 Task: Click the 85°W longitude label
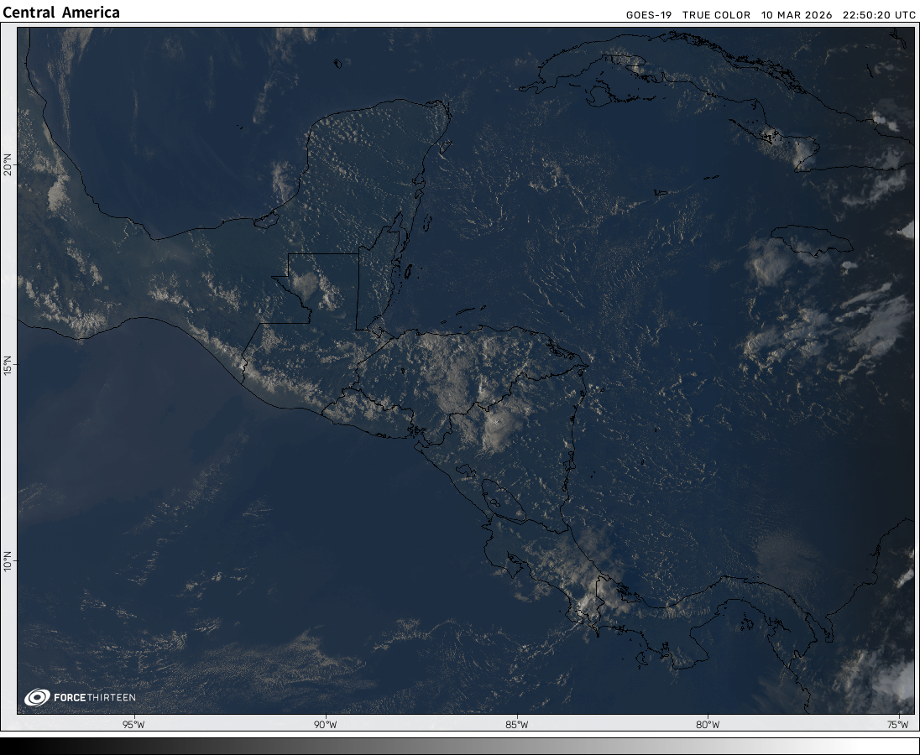[x=516, y=725]
